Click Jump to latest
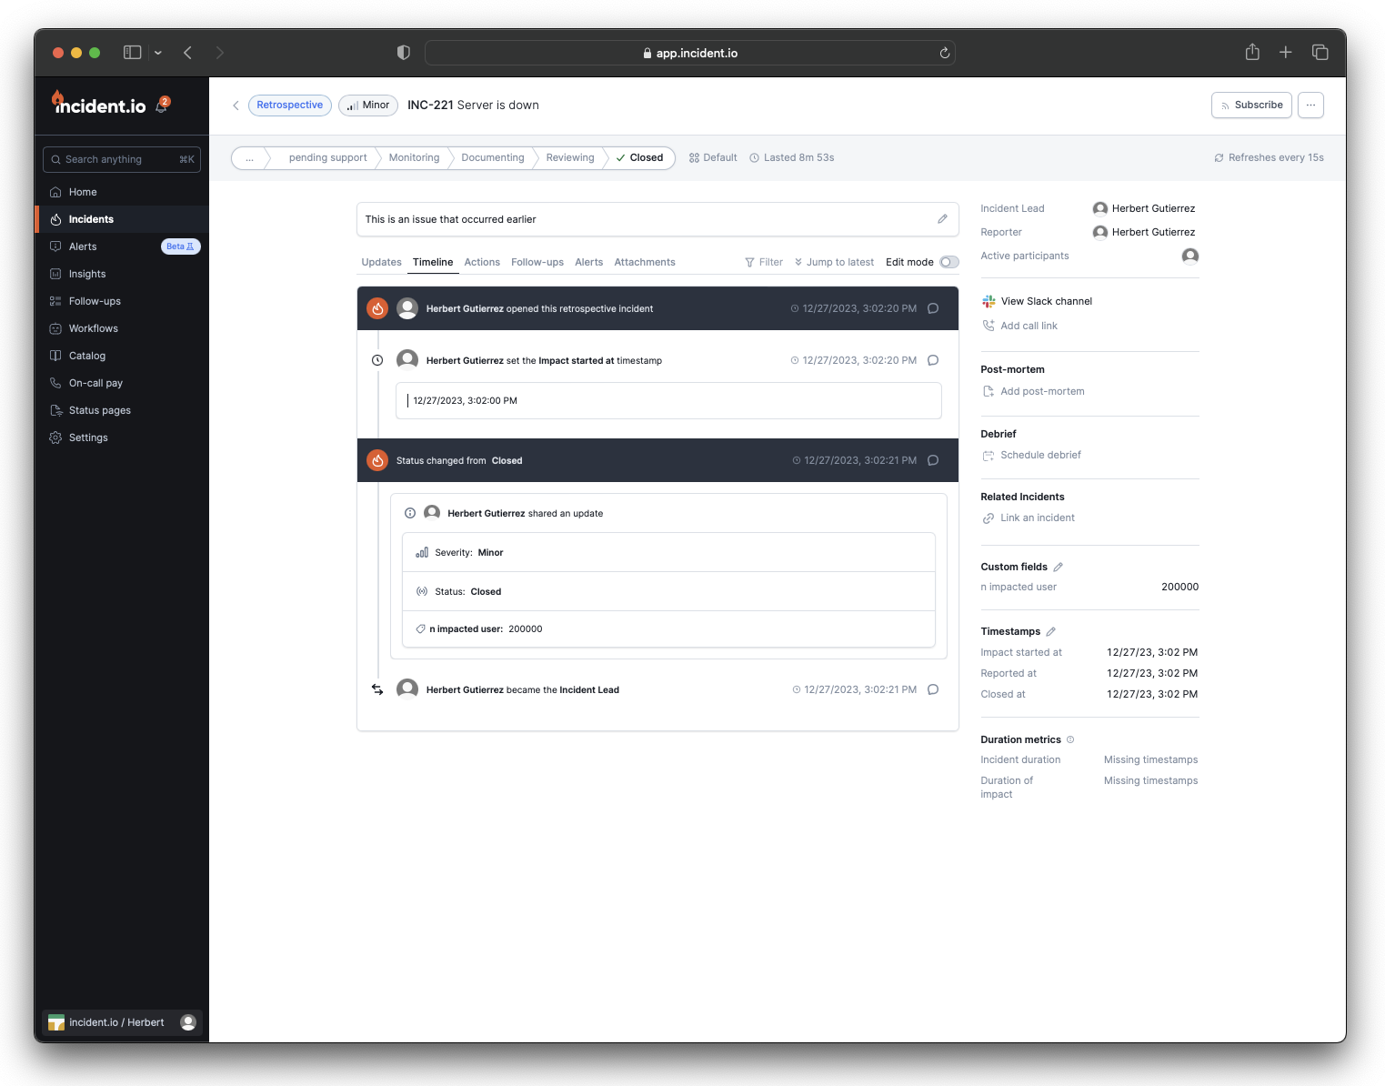The height and width of the screenshot is (1086, 1385). 834,262
